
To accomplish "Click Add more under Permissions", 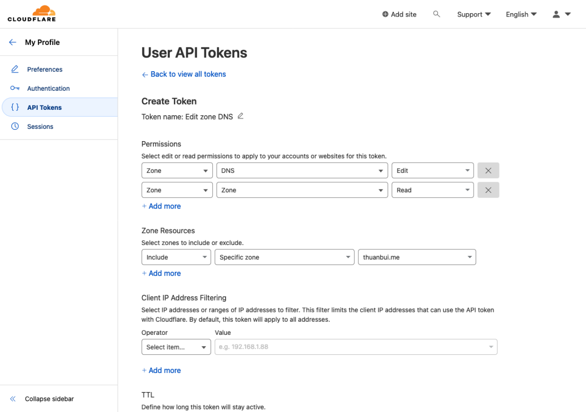I will pos(161,206).
